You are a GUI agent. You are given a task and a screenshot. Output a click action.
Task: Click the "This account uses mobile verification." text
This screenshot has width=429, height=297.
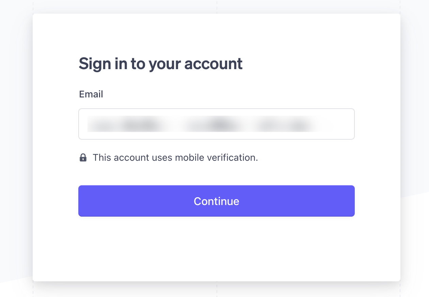(175, 157)
